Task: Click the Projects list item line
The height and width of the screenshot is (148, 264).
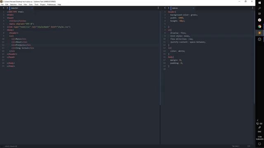Action: pyautogui.click(x=21, y=45)
